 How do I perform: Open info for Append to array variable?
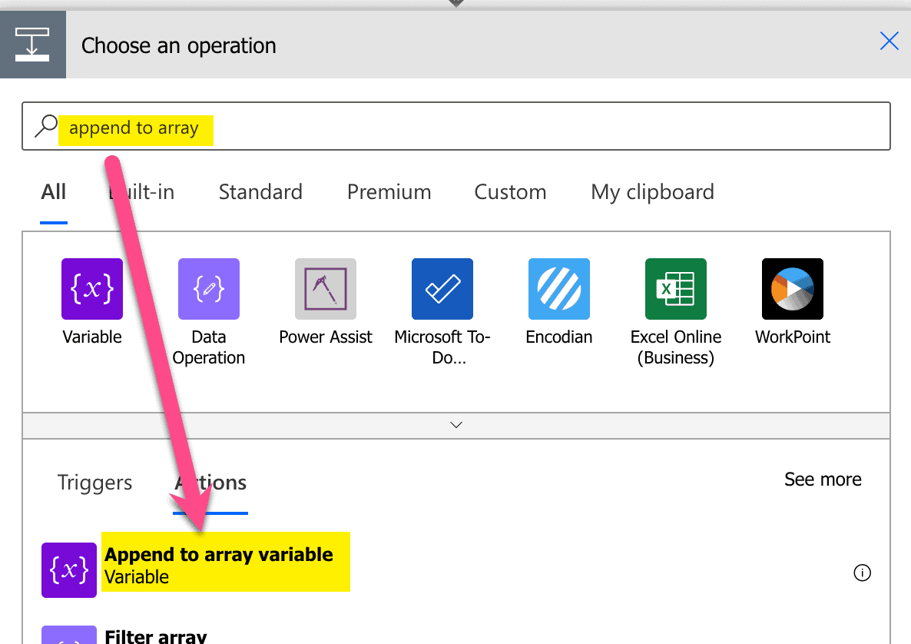(x=862, y=573)
